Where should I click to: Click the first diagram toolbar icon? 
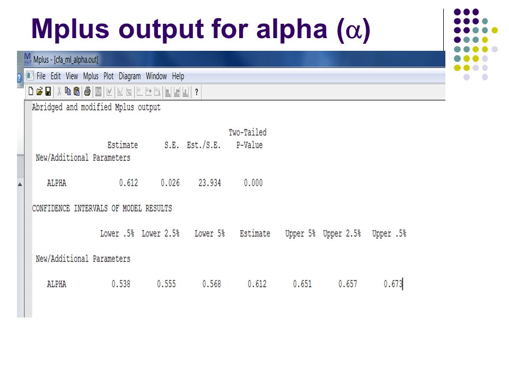[x=139, y=92]
